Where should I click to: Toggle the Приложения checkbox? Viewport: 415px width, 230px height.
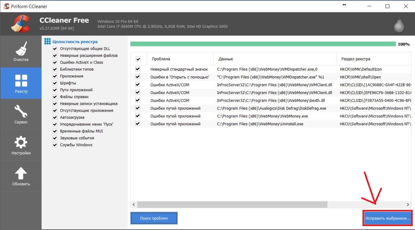pyautogui.click(x=55, y=76)
